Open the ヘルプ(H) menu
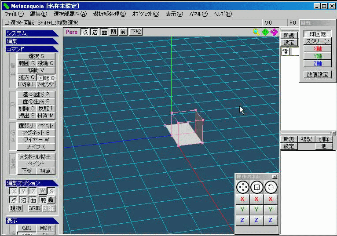337x236 pixels. (x=223, y=14)
